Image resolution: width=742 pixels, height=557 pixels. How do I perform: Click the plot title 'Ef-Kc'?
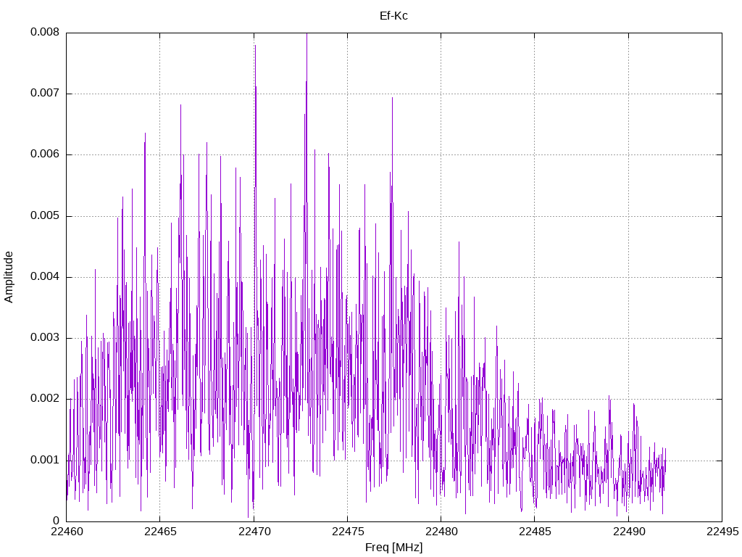click(393, 16)
